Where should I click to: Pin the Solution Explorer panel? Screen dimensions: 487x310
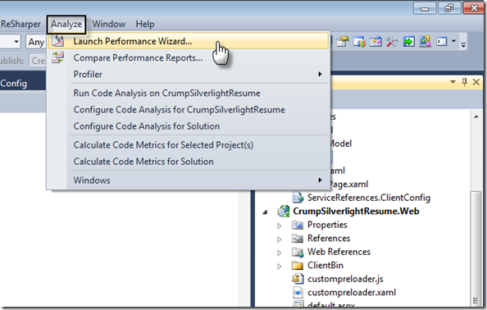click(x=464, y=82)
